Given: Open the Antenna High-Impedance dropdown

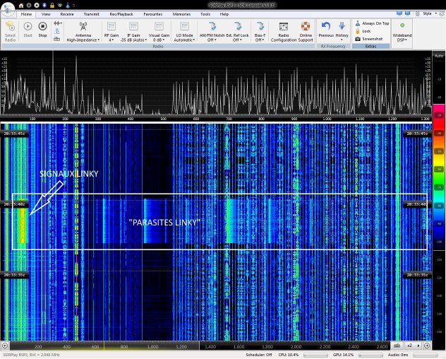Looking at the screenshot, I should tap(83, 32).
